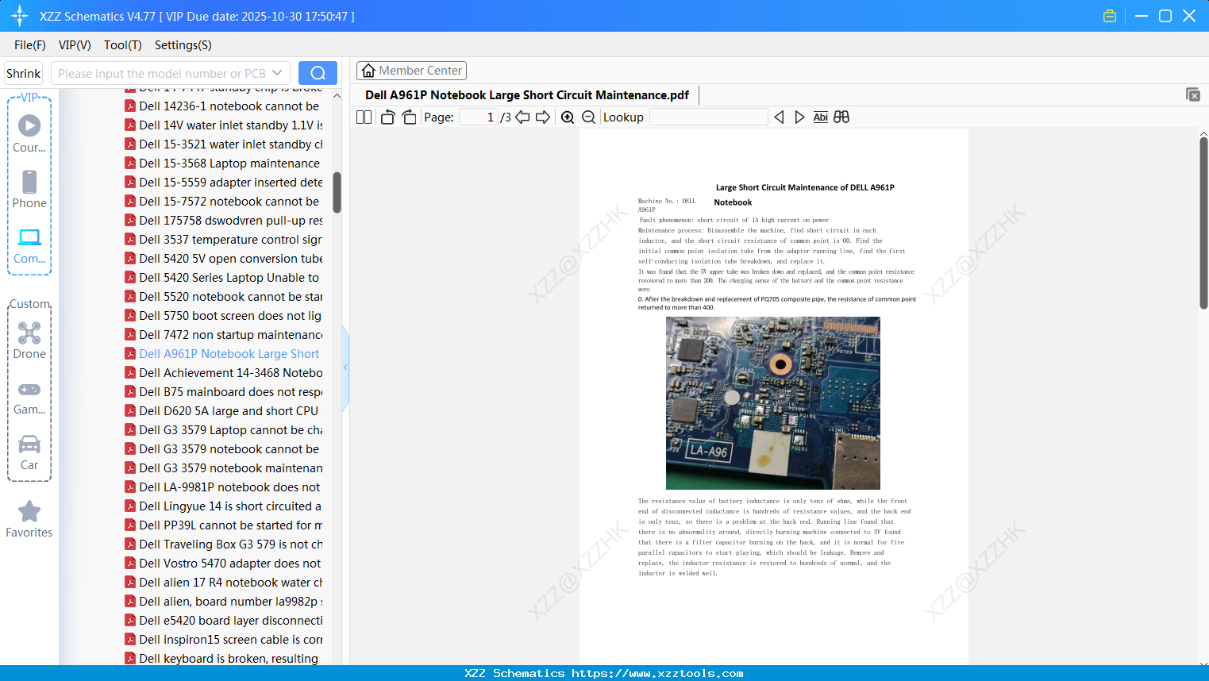Zoom out of the PDF document
The image size is (1209, 681).
tap(588, 117)
